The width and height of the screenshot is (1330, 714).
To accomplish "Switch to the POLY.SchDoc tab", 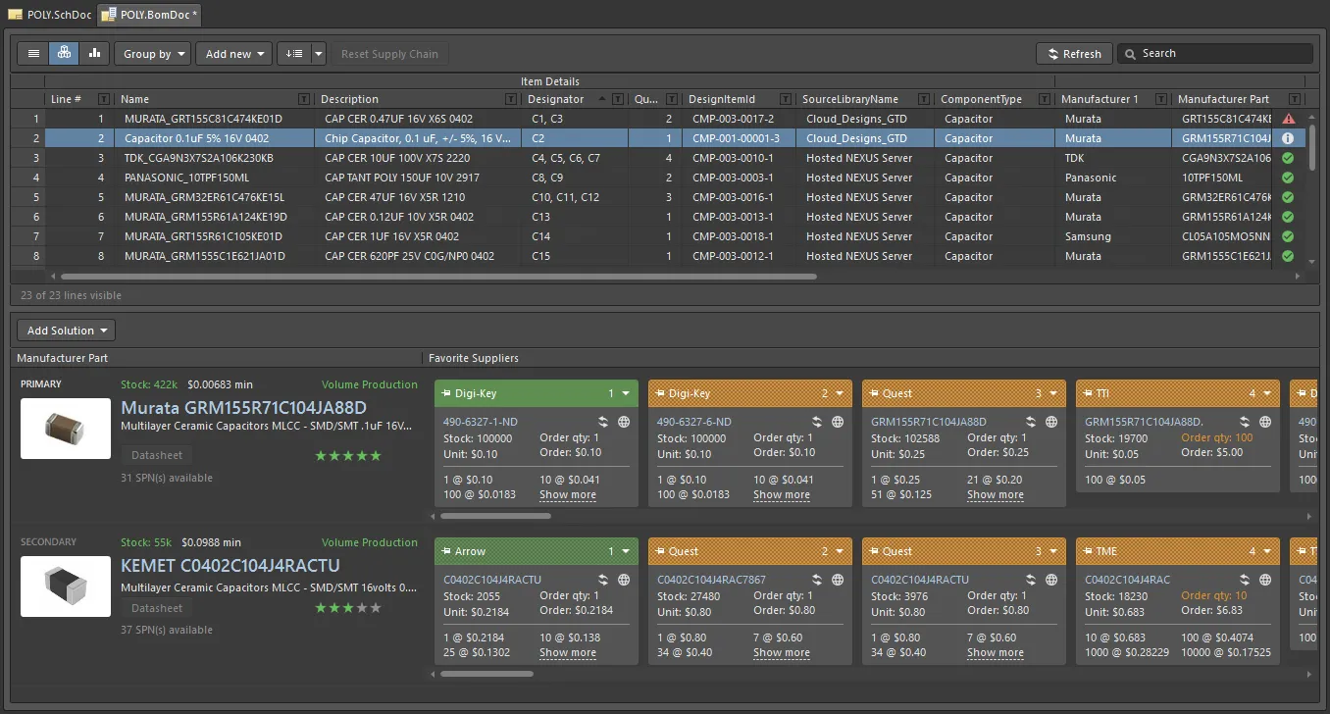I will (48, 14).
